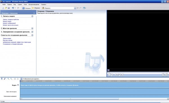The height and width of the screenshot is (103, 169).
Task: Click the Наложение названия track
Action: click(95, 96)
